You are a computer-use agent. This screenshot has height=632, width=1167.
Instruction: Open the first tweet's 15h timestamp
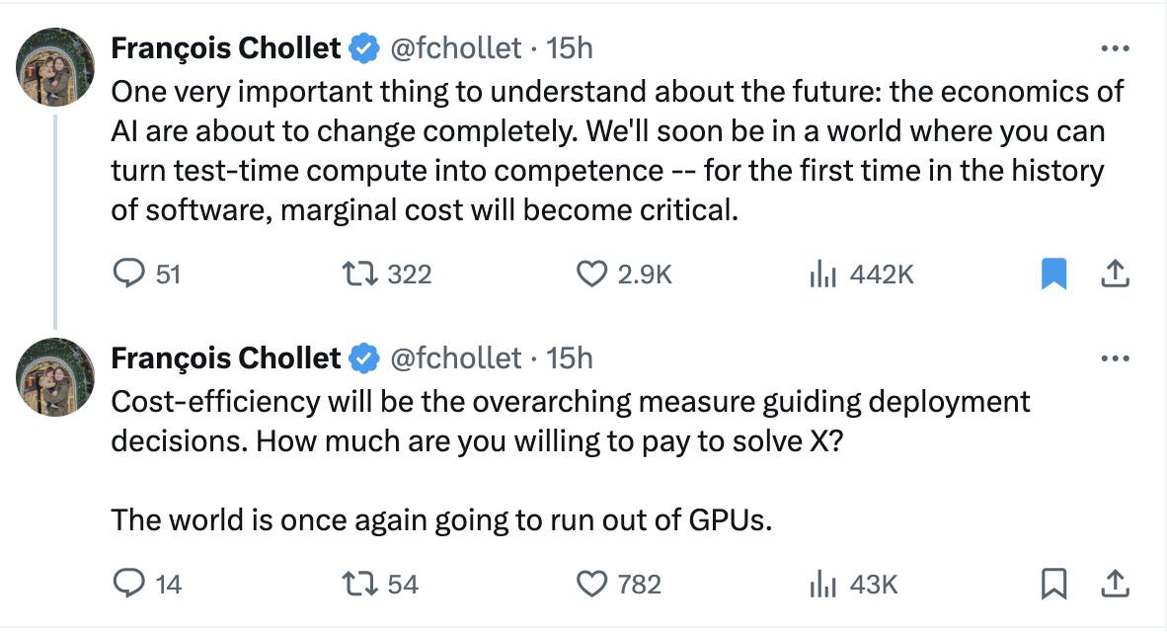click(x=570, y=47)
